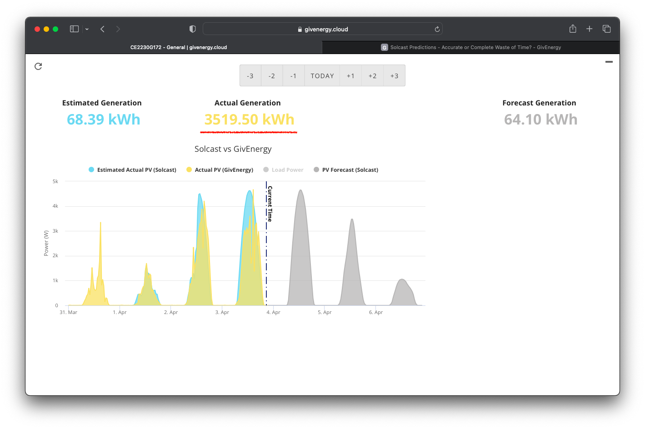The image size is (645, 429).
Task: Toggle the Safari sidebar icon
Action: [x=75, y=29]
